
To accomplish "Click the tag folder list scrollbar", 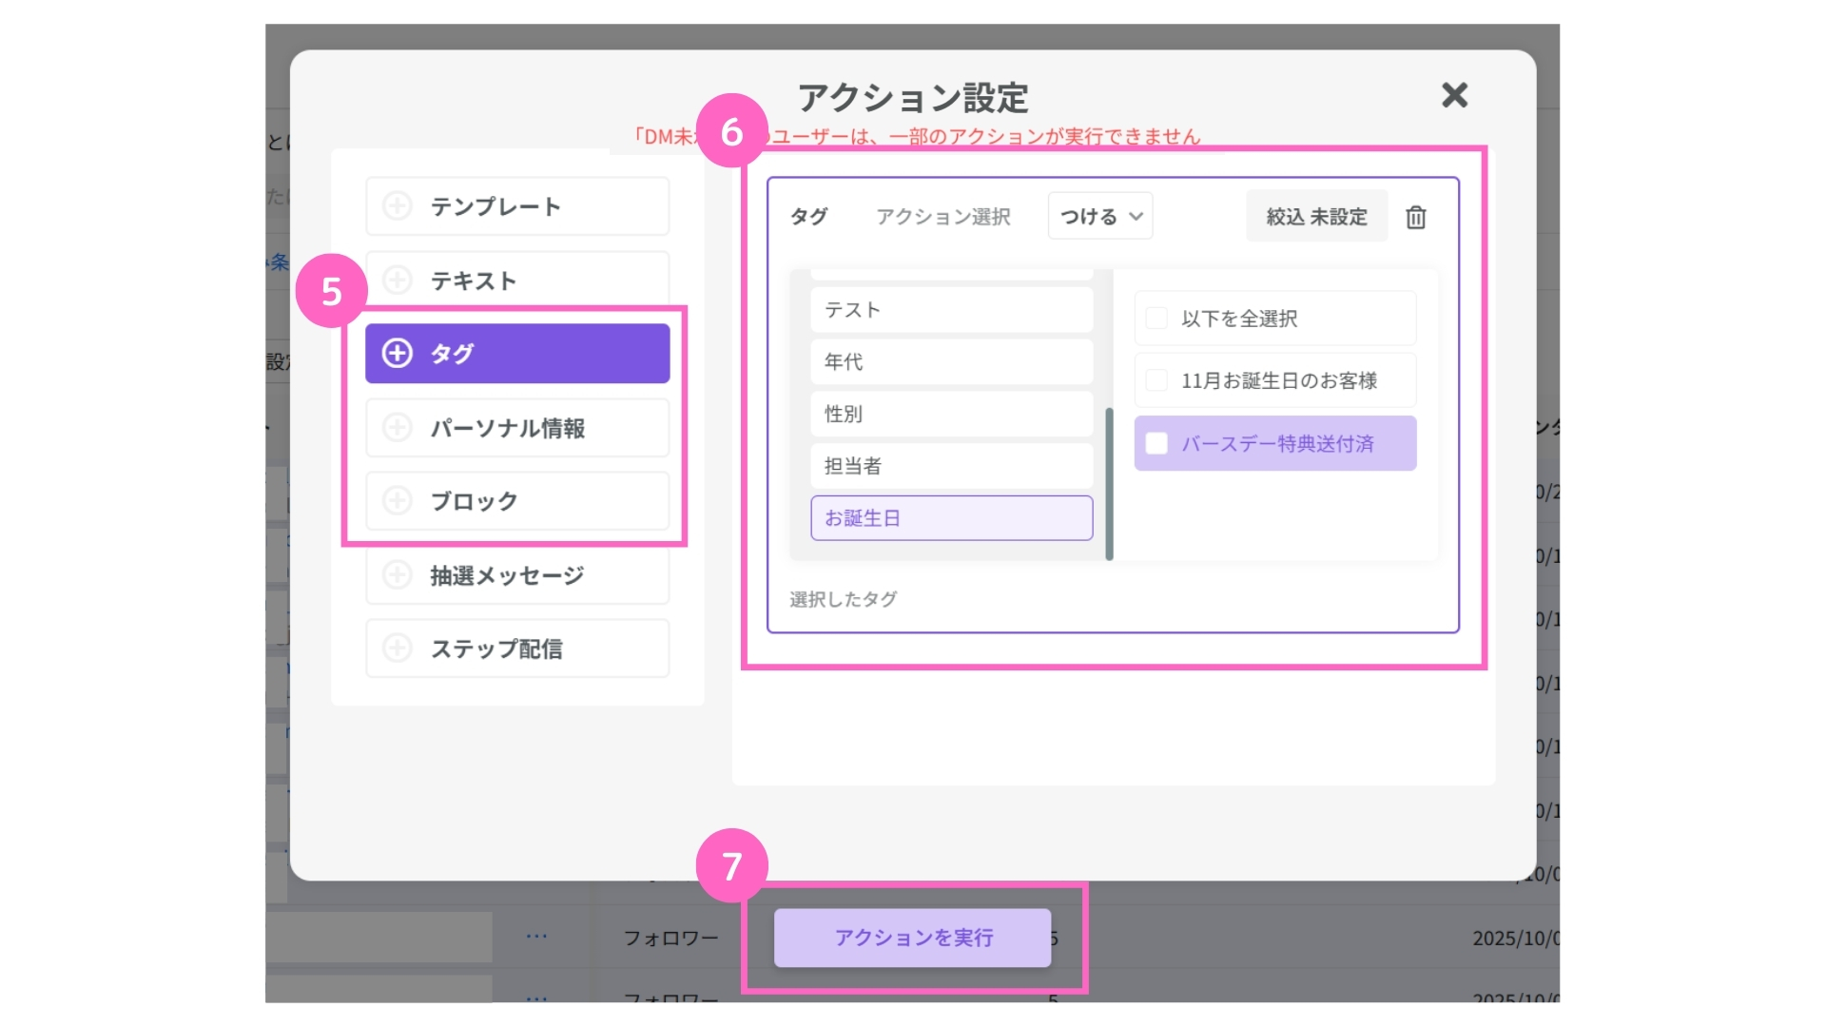I will (x=1109, y=483).
